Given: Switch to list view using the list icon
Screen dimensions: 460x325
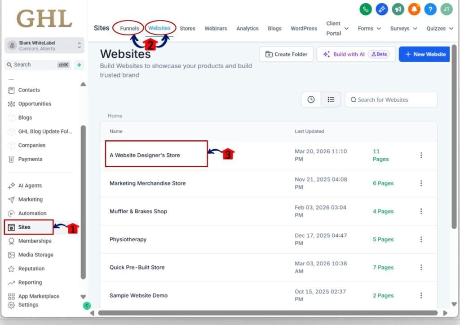Looking at the screenshot, I should (331, 100).
